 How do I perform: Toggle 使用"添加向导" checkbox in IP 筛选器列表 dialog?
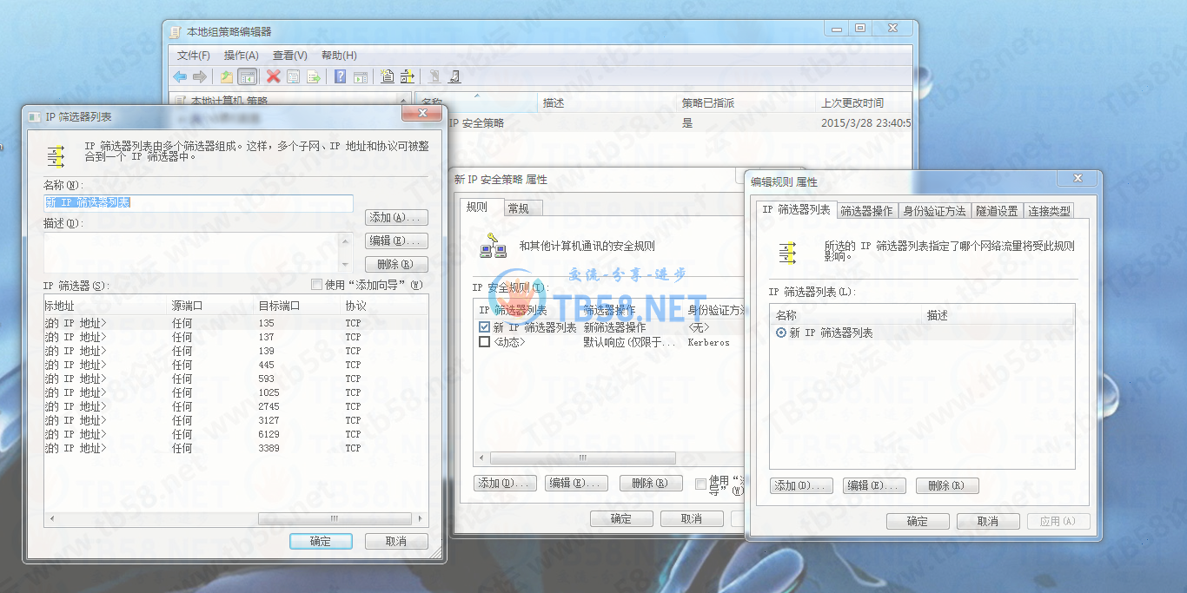pyautogui.click(x=316, y=285)
